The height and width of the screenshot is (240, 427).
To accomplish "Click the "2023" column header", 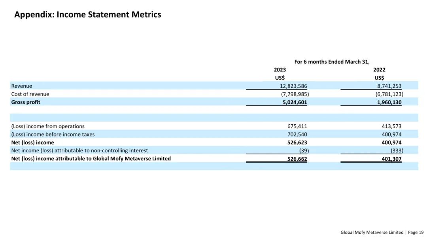I will click(x=280, y=70).
